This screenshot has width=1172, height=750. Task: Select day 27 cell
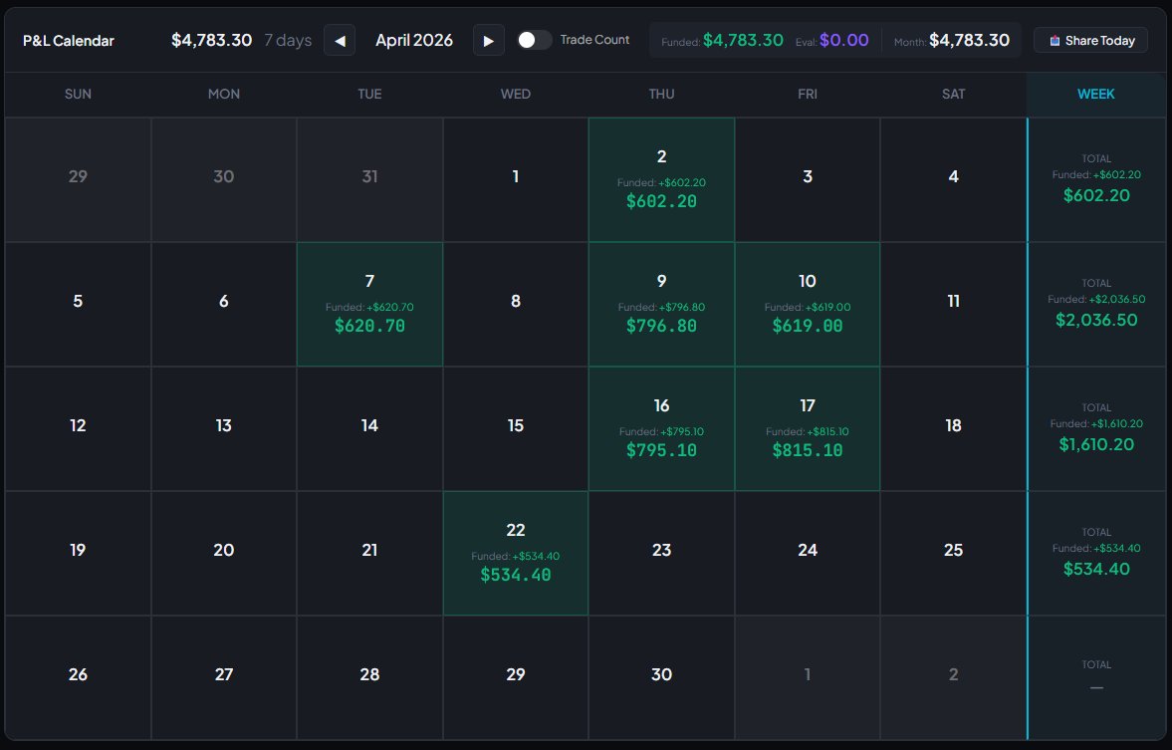[223, 677]
